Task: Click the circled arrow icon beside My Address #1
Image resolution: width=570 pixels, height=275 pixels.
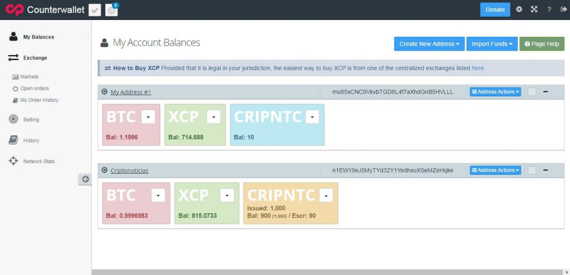Action: (x=105, y=92)
